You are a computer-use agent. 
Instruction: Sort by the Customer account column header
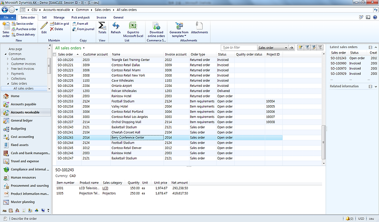click(x=95, y=55)
